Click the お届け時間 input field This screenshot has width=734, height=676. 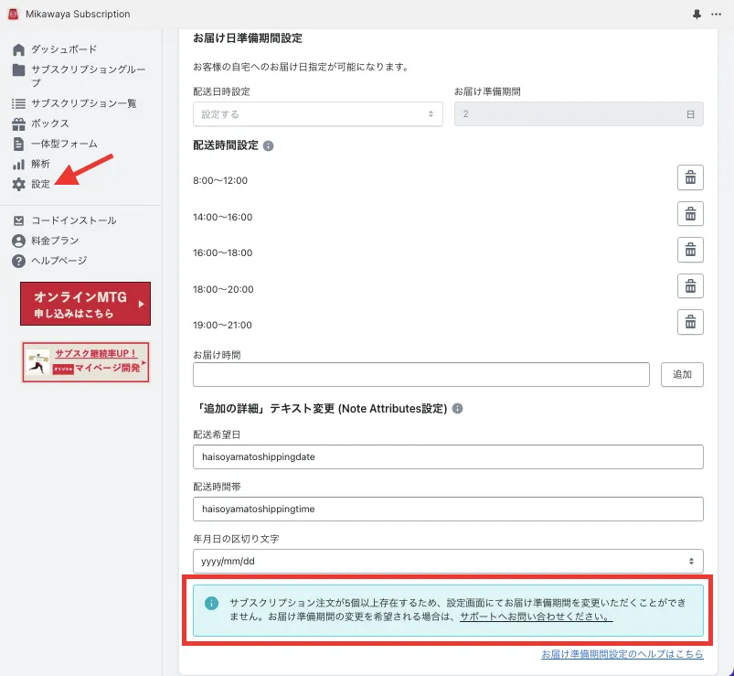(x=420, y=374)
